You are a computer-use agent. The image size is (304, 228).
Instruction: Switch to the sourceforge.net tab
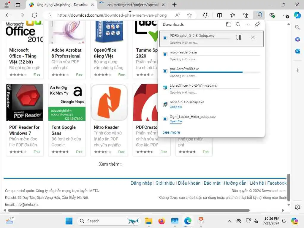pos(133,5)
